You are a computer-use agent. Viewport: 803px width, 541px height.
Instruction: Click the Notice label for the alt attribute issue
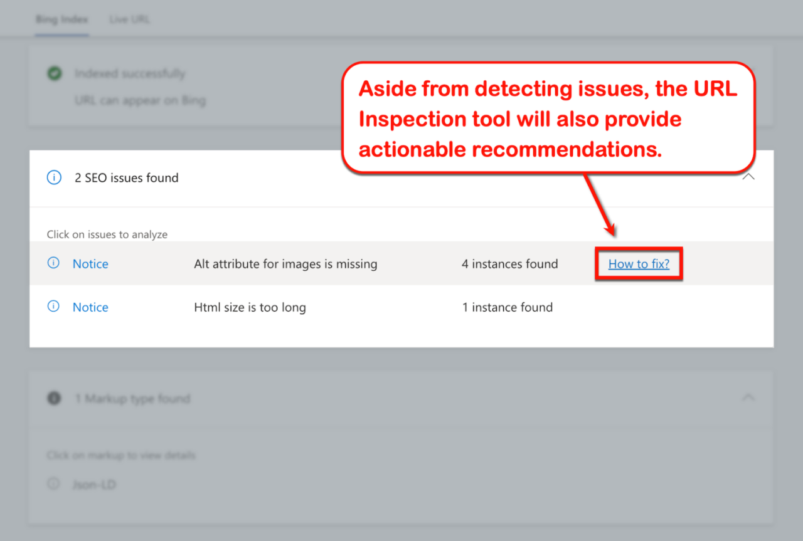tap(90, 264)
